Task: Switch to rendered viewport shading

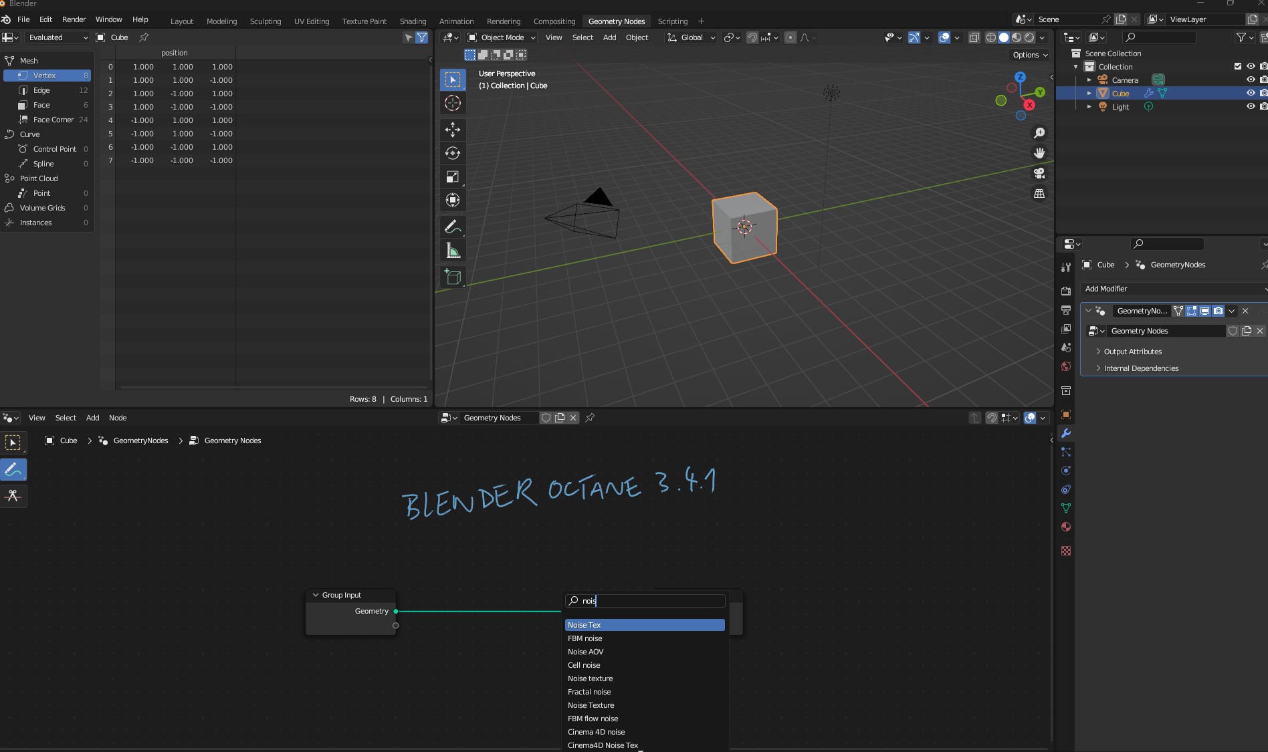Action: pyautogui.click(x=1029, y=37)
